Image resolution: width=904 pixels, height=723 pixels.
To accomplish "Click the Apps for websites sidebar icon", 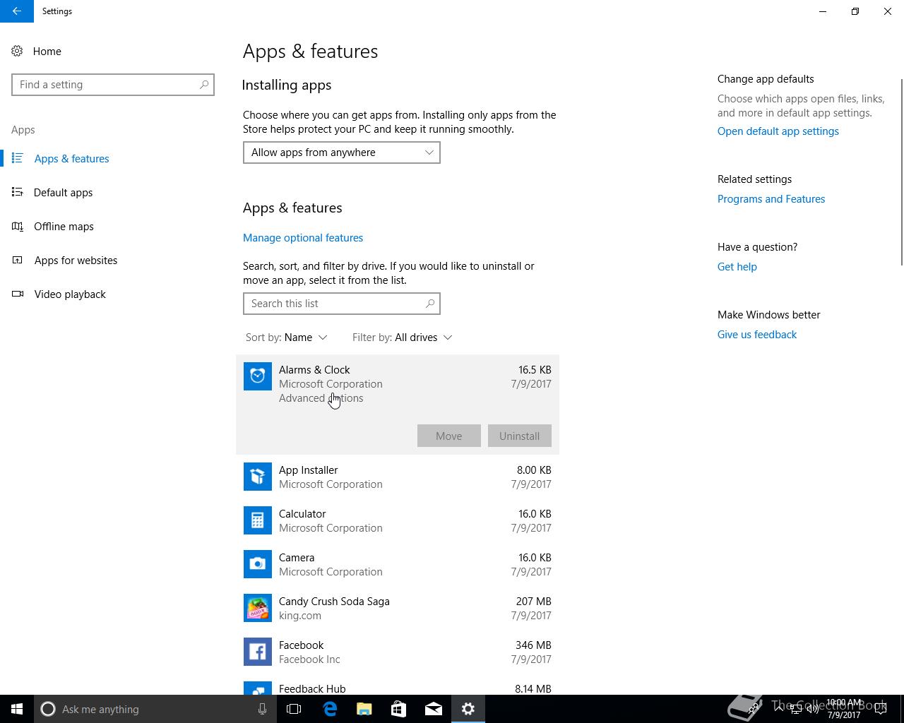I will click(18, 260).
